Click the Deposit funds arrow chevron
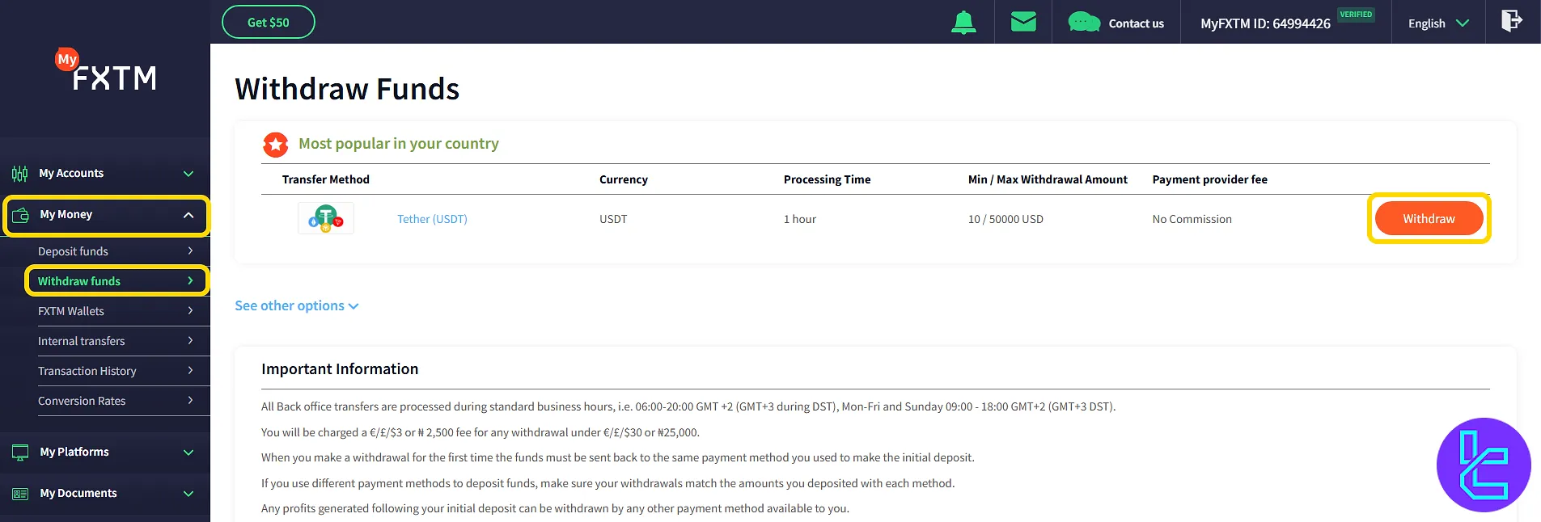 (190, 251)
